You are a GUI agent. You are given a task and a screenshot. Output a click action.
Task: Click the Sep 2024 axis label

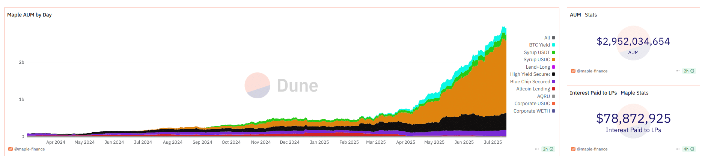tap(202, 142)
